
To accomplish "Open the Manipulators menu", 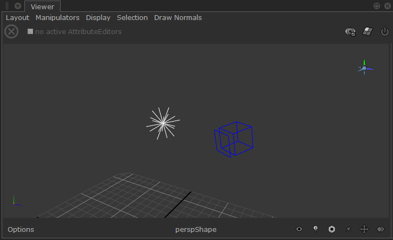I will [x=57, y=18].
